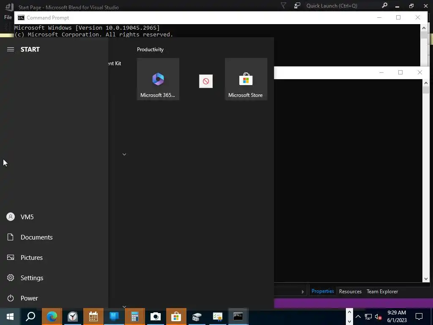Screen dimensions: 433x325
Task: Show hidden system tray icons
Action: 358,317
